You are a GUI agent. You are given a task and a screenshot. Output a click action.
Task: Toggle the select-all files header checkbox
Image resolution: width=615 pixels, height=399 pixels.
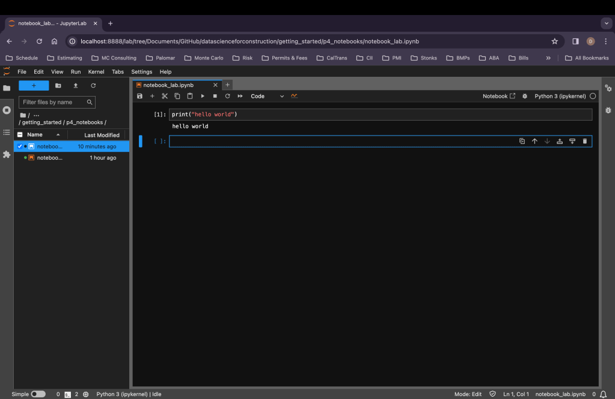[20, 135]
